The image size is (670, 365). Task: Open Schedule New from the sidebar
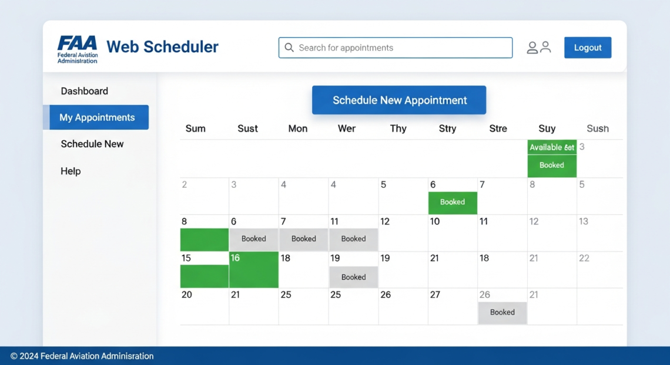click(x=92, y=144)
